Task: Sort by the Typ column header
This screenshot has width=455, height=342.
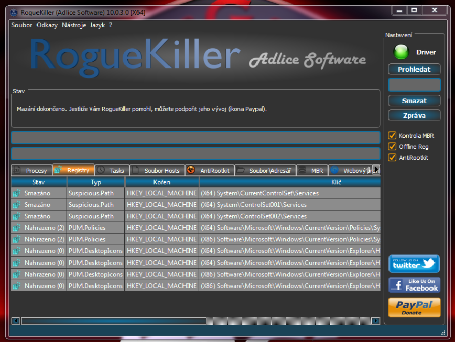Action: 96,182
